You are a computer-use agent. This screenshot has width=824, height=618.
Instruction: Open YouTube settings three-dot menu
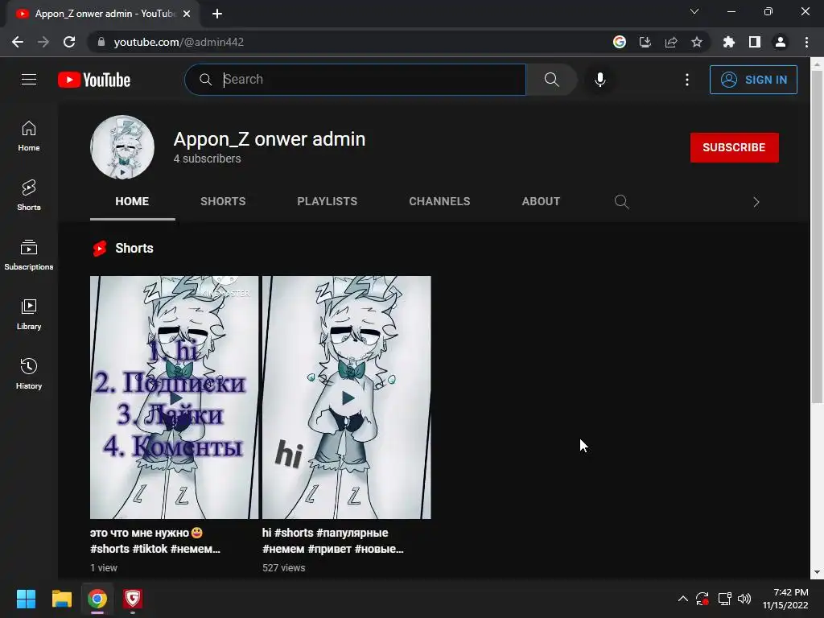(687, 80)
